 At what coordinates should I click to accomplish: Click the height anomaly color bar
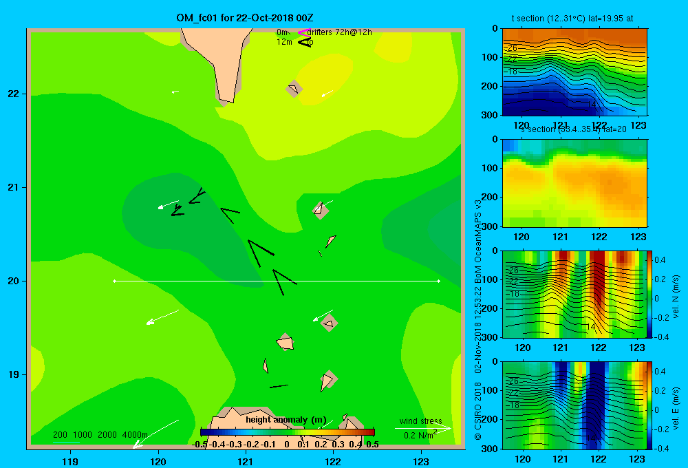click(x=288, y=432)
